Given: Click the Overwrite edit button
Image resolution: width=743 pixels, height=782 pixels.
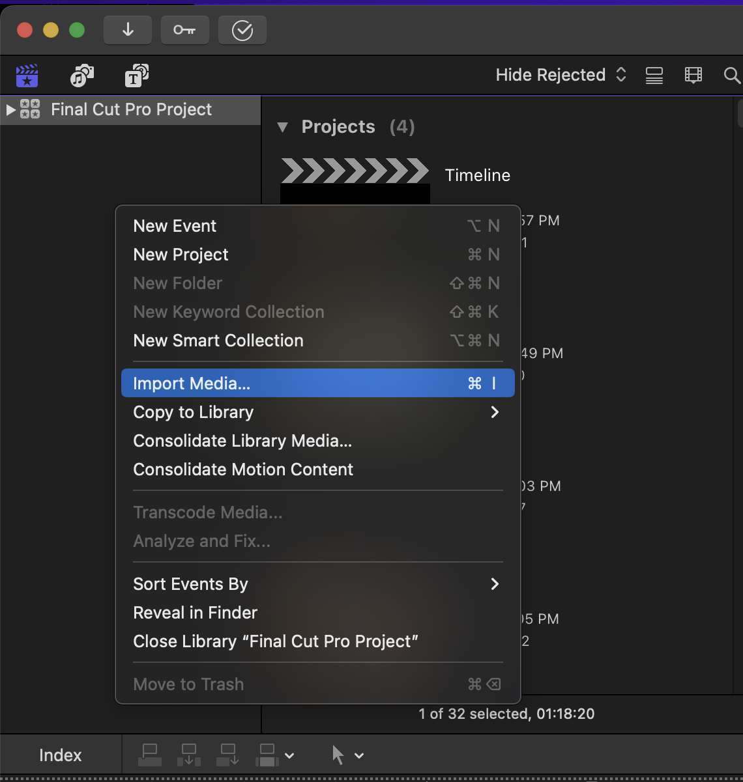Looking at the screenshot, I should click(x=267, y=755).
